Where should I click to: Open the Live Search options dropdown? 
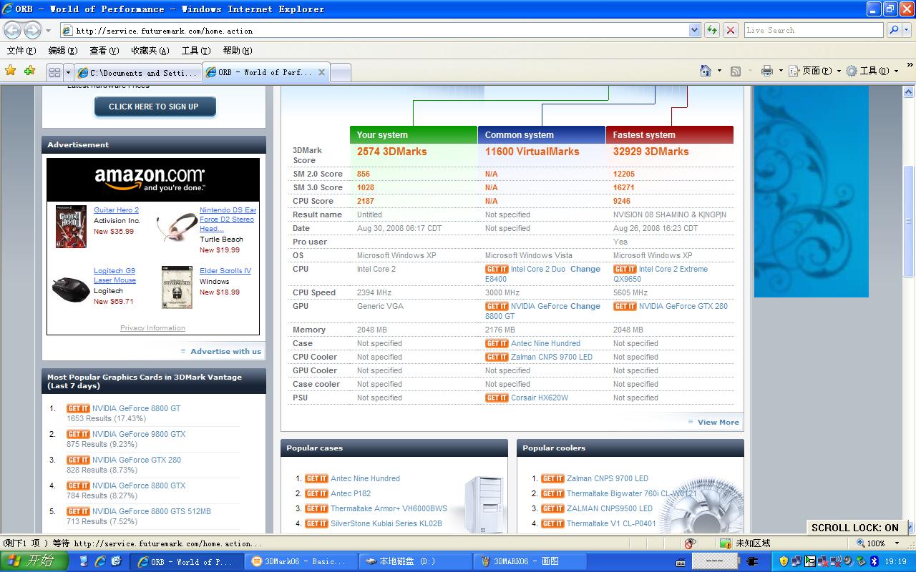pyautogui.click(x=907, y=30)
